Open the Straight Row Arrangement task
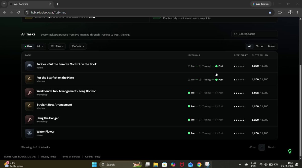The height and width of the screenshot is (168, 302). click(149, 106)
